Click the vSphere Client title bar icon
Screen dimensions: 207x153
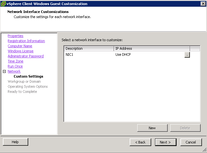pyautogui.click(x=3, y=4)
